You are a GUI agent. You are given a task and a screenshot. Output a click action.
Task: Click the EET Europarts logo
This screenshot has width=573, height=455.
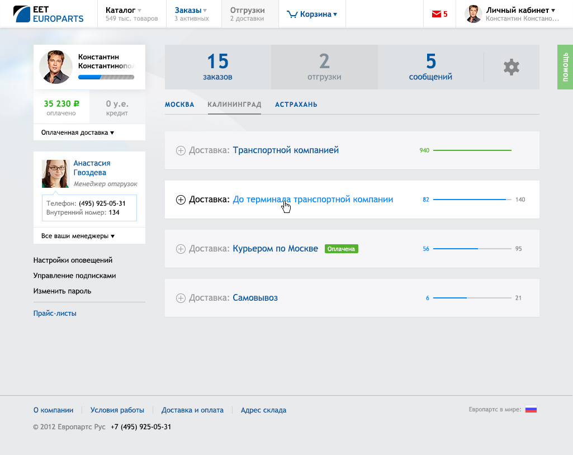(x=49, y=14)
